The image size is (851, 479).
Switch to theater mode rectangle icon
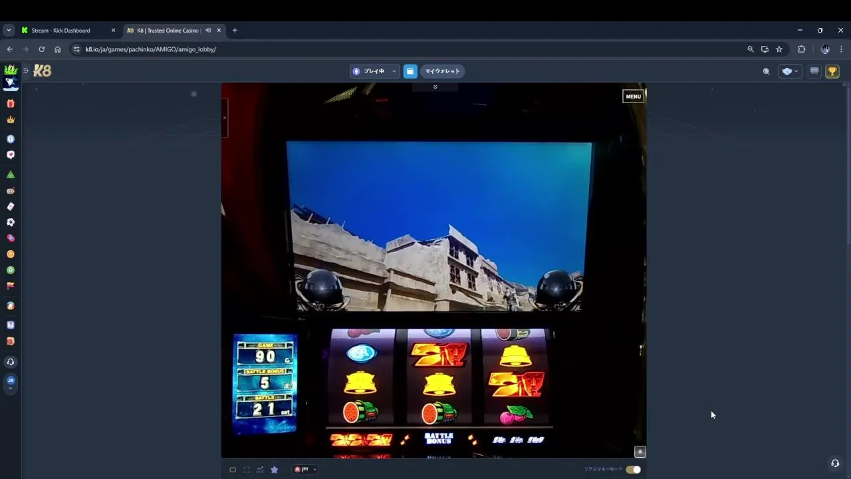(x=233, y=470)
